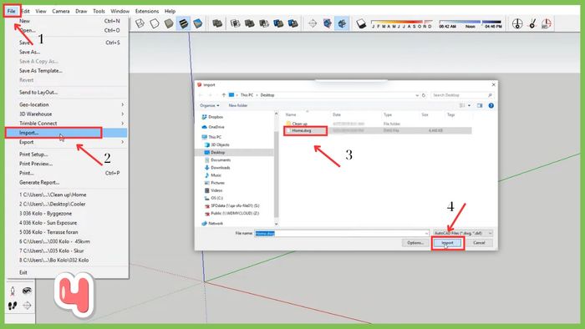Toggle Display Section Cuts icon

(342, 23)
